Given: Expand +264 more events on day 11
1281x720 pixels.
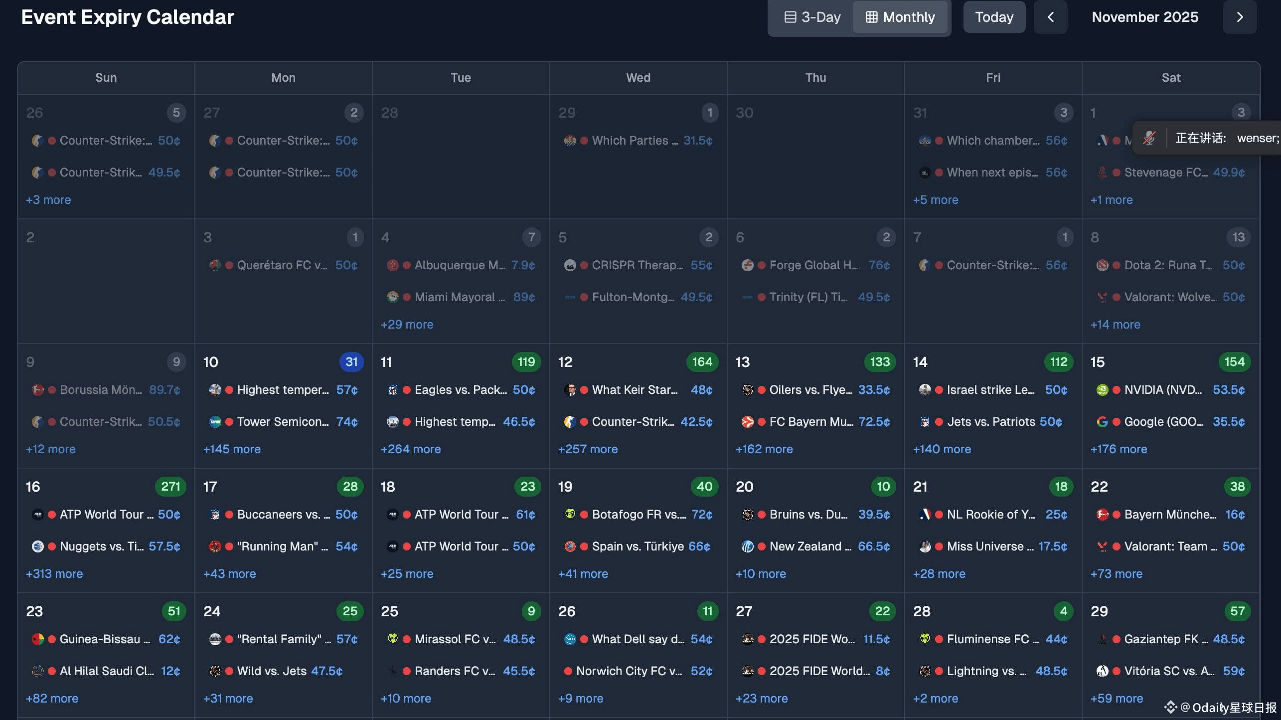Looking at the screenshot, I should pyautogui.click(x=411, y=449).
